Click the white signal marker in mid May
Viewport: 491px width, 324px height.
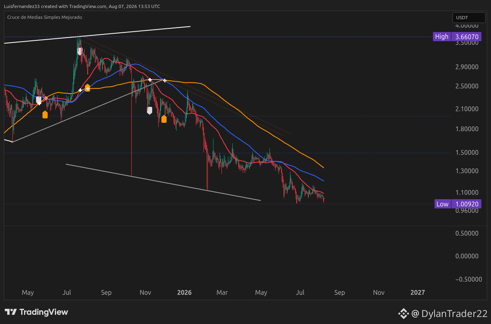(x=38, y=100)
